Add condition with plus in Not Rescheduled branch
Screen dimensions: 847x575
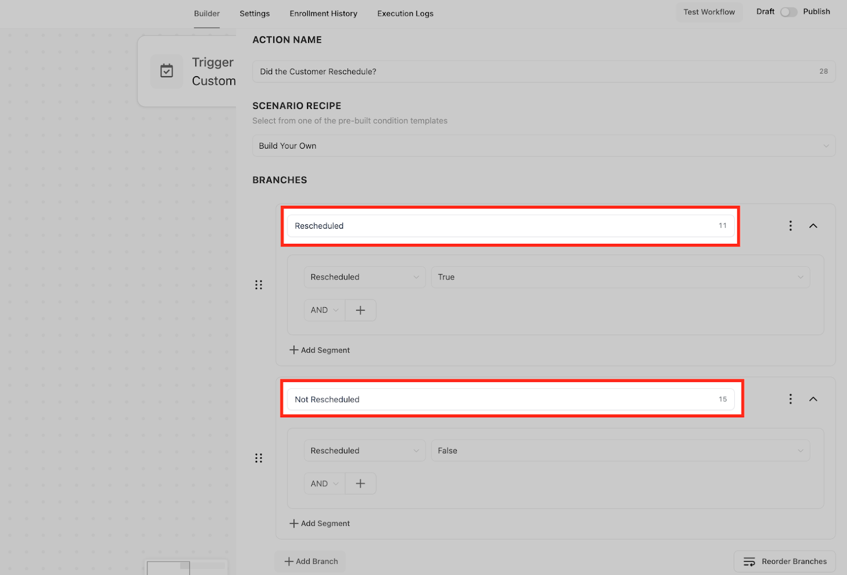361,483
